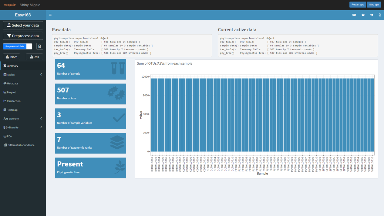Open the Barplot section
The height and width of the screenshot is (216, 384).
tap(12, 92)
